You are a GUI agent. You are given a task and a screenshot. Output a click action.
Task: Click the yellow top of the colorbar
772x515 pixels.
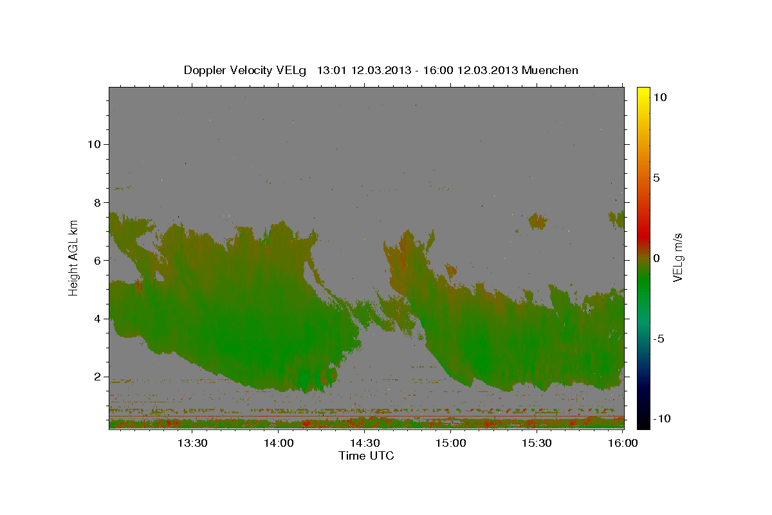[643, 93]
